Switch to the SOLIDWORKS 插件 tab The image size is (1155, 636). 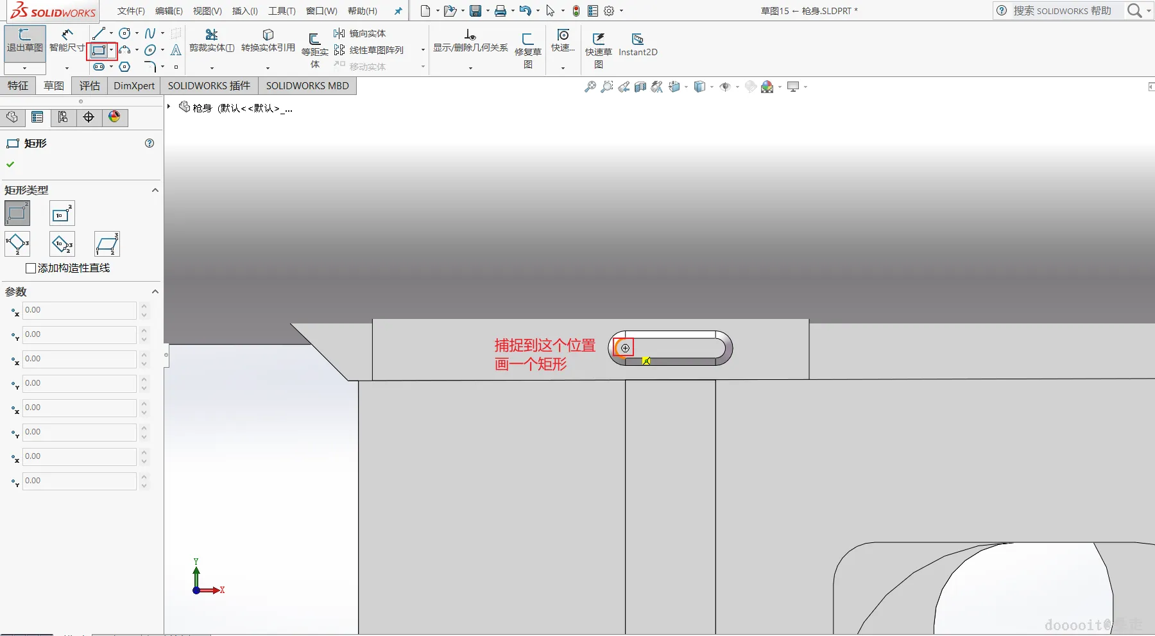[209, 86]
